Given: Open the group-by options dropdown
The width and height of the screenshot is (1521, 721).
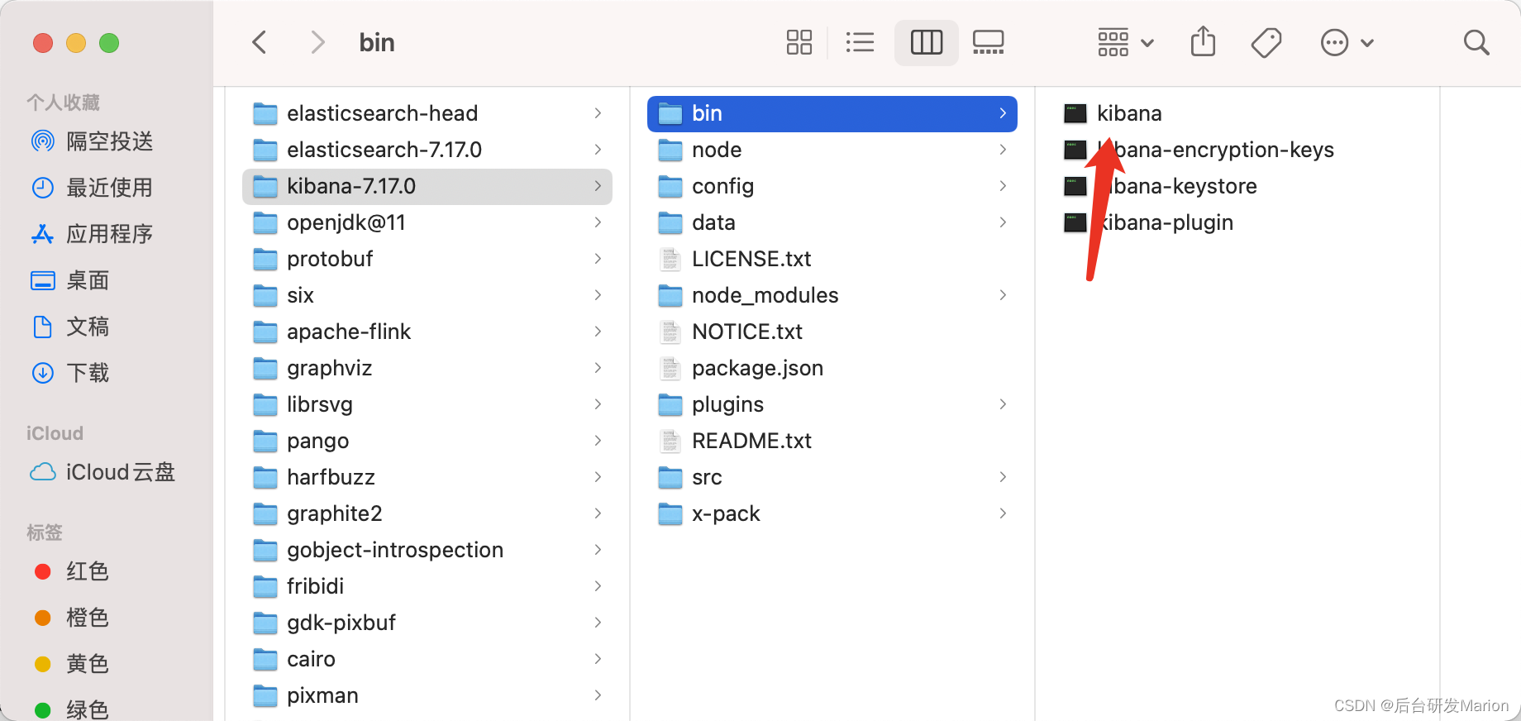Looking at the screenshot, I should pyautogui.click(x=1125, y=42).
